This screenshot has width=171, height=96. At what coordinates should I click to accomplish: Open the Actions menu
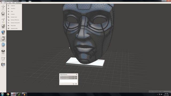click(x=5, y=3)
